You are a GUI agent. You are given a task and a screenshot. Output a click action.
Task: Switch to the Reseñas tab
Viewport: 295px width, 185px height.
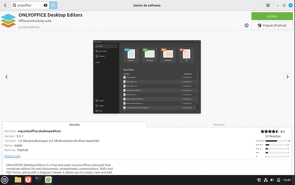tap(219, 125)
